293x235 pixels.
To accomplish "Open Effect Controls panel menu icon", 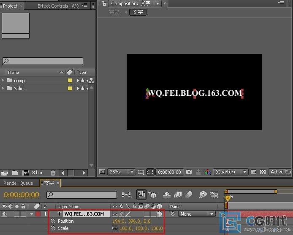I will tap(84, 5).
